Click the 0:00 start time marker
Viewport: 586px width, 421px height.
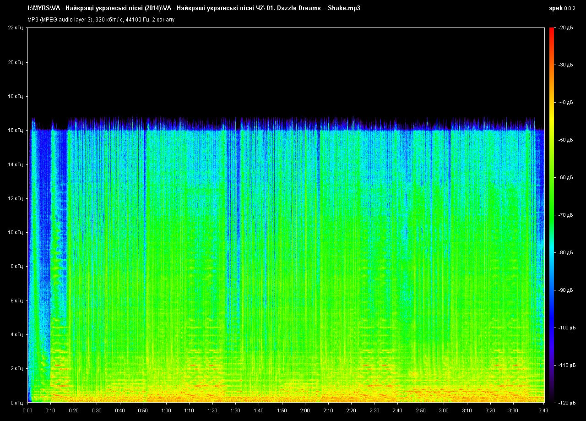pos(27,410)
